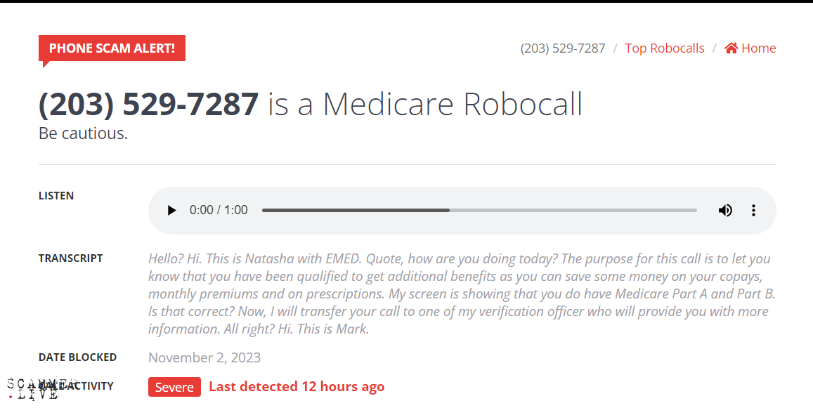
Task: Click the PHONE SCAM ALERT! badge
Action: 112,48
